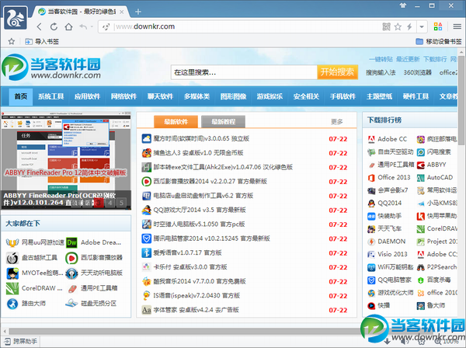Select slide 5 in the banner carousel
The width and height of the screenshot is (466, 348).
[x=120, y=204]
